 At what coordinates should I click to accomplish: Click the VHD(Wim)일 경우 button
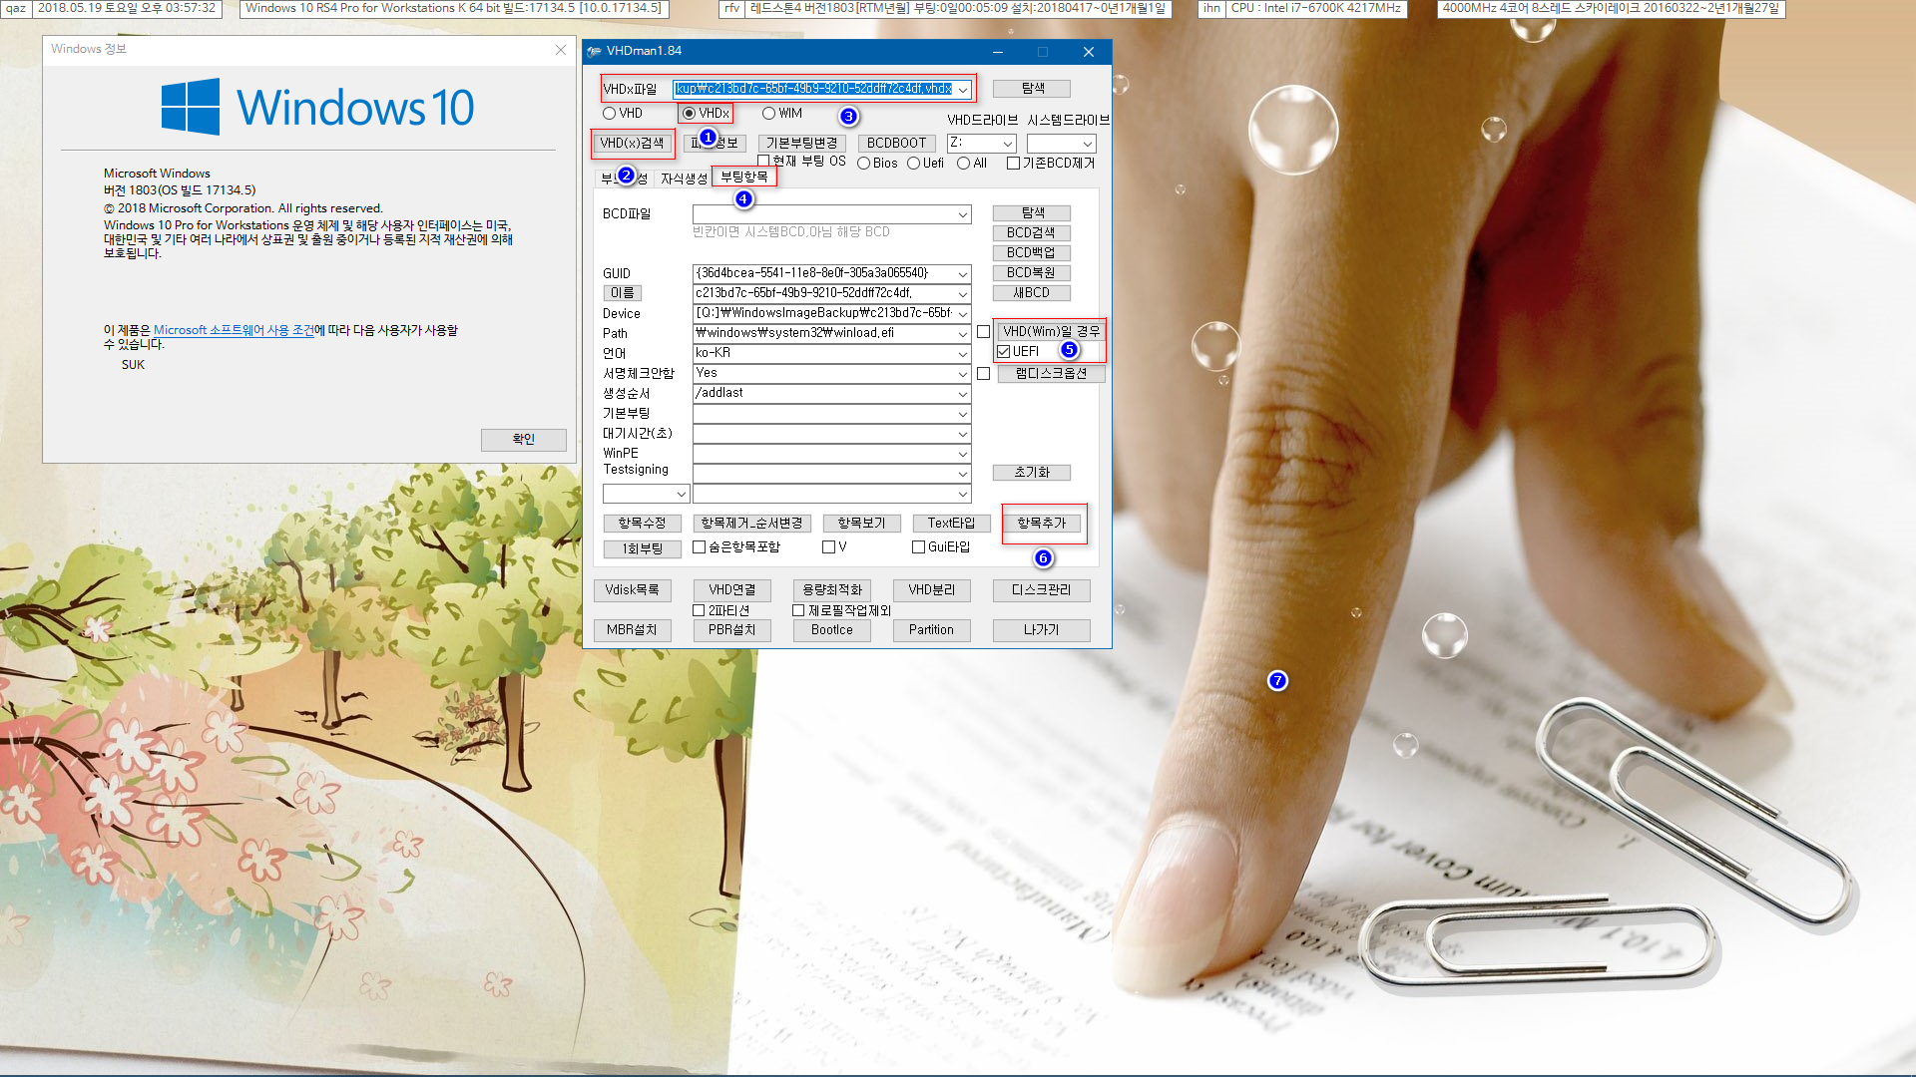pos(1051,332)
